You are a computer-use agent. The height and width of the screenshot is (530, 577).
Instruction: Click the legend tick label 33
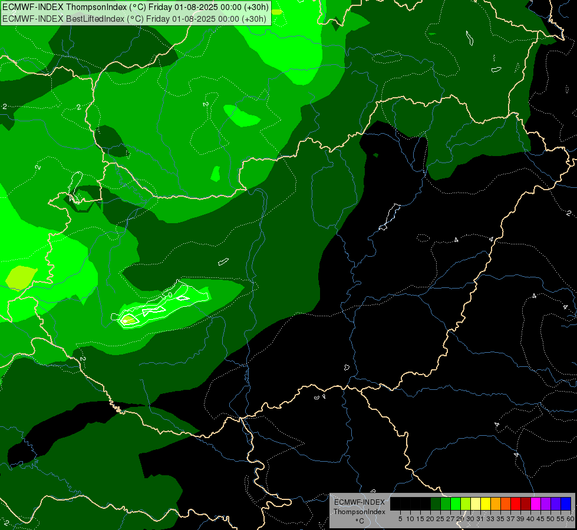click(x=490, y=519)
